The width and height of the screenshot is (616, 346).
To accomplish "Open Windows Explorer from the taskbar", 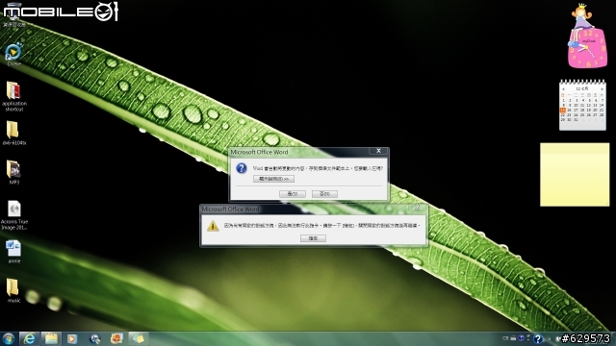I will pos(51,338).
